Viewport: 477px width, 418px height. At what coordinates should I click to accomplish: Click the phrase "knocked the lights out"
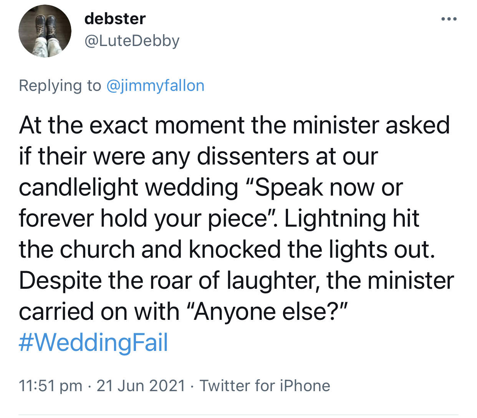pos(311,250)
